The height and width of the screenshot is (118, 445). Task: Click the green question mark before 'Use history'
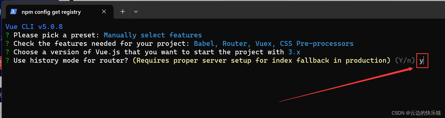point(7,60)
